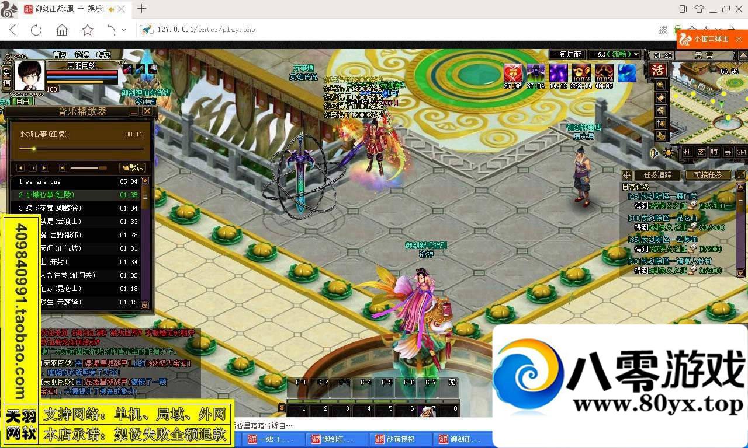748x448 pixels.
Task: Click the 师 button under minimap
Action: pos(714,152)
